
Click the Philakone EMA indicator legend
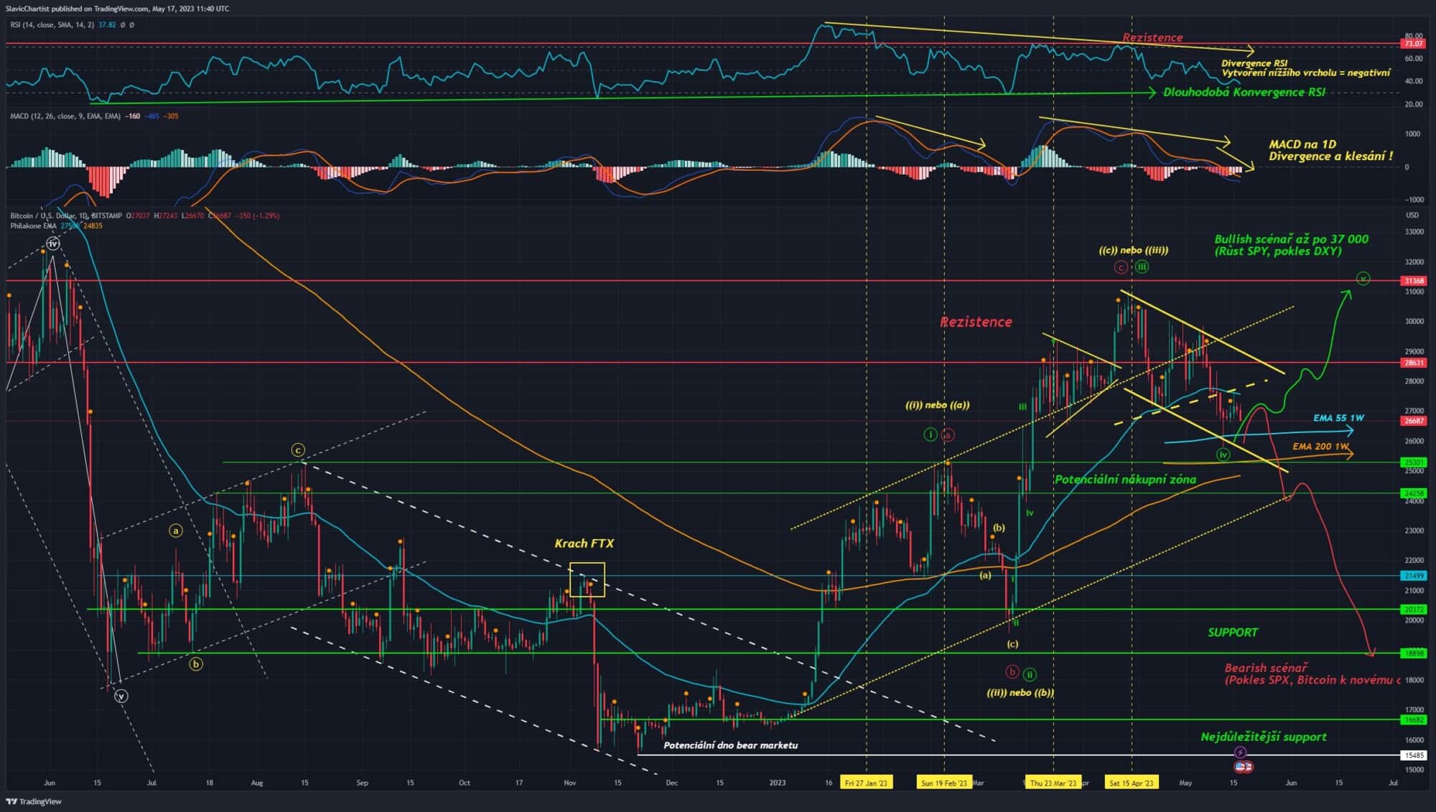(x=33, y=225)
